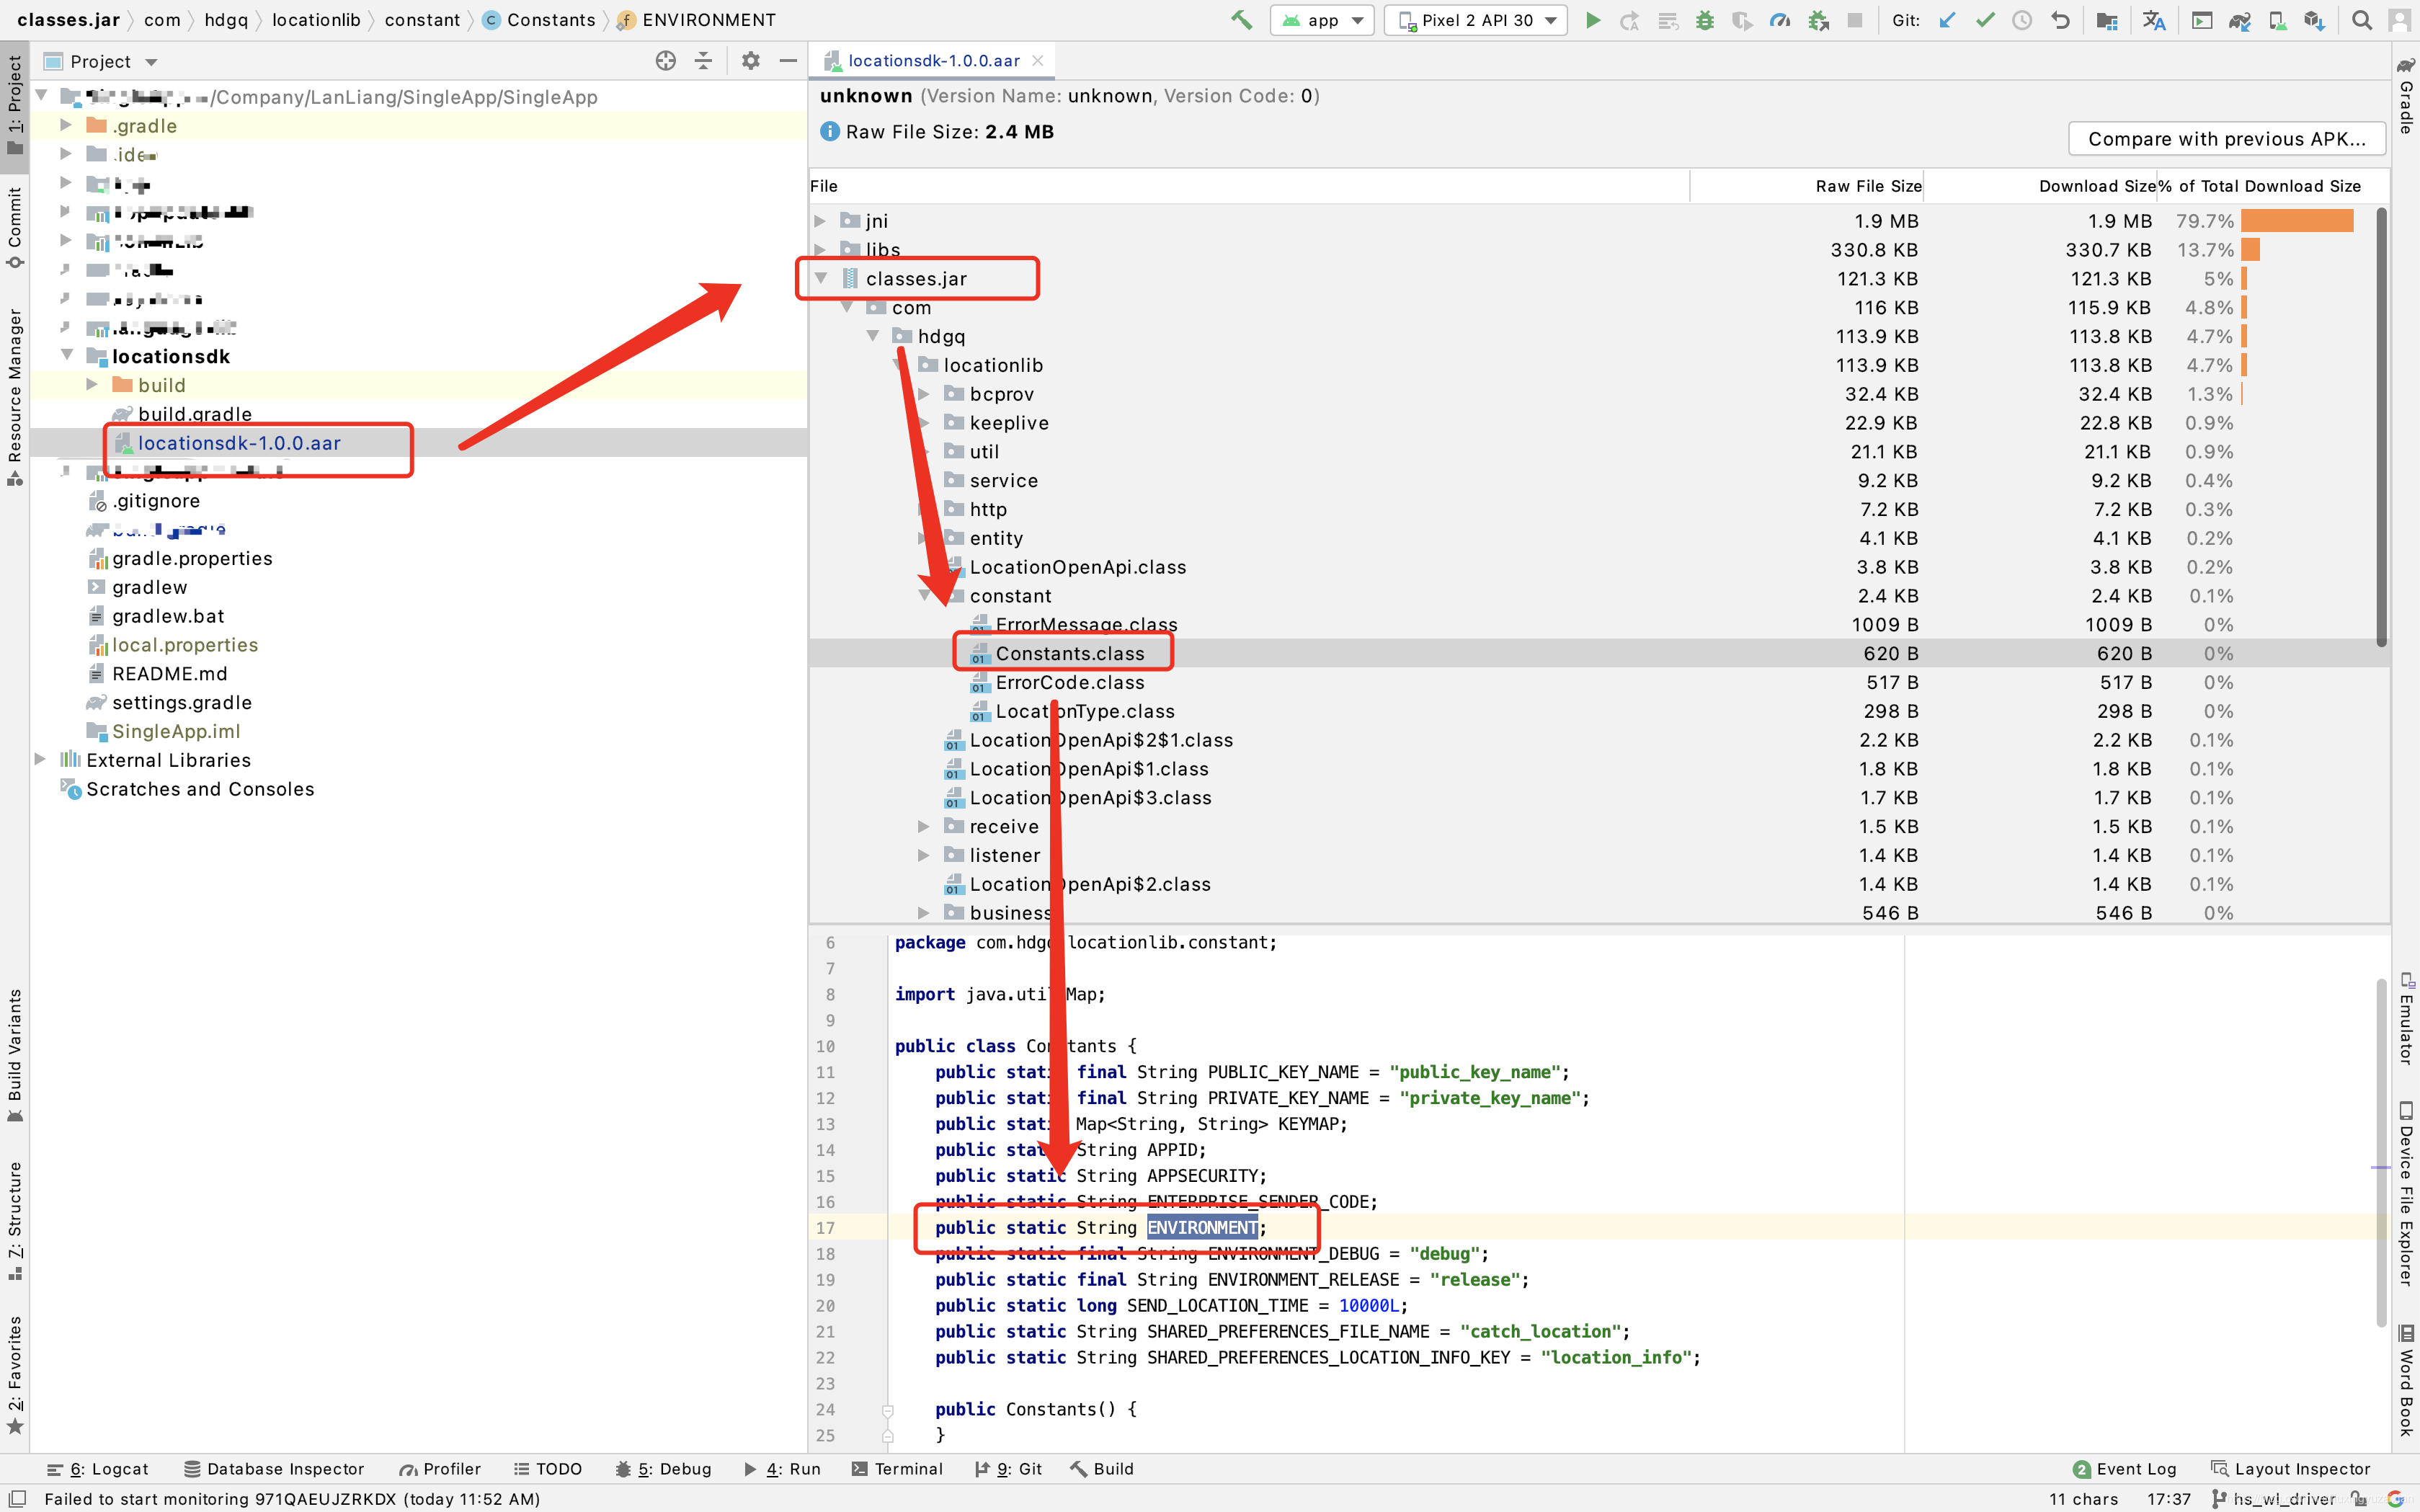Screen dimensions: 2420x1512
Task: Open the TODO tool window
Action: (548, 1468)
